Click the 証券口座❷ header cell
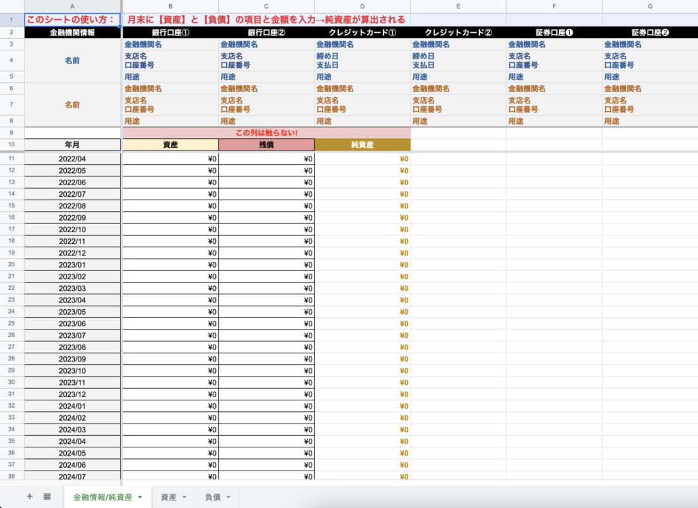Viewport: 698px width, 508px height. 650,32
